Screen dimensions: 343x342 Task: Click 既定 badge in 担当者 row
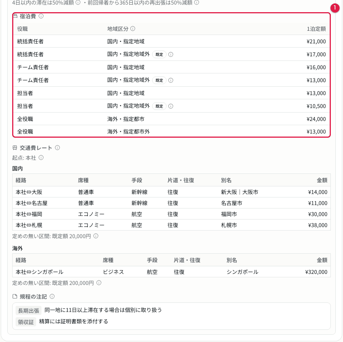click(159, 106)
